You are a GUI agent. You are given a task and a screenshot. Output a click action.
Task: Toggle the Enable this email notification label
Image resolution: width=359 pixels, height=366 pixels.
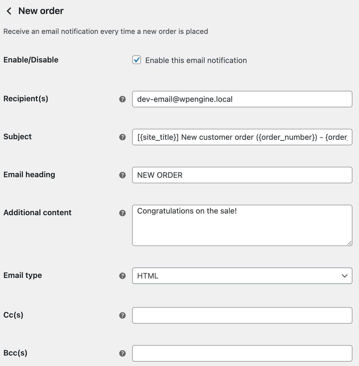(196, 60)
